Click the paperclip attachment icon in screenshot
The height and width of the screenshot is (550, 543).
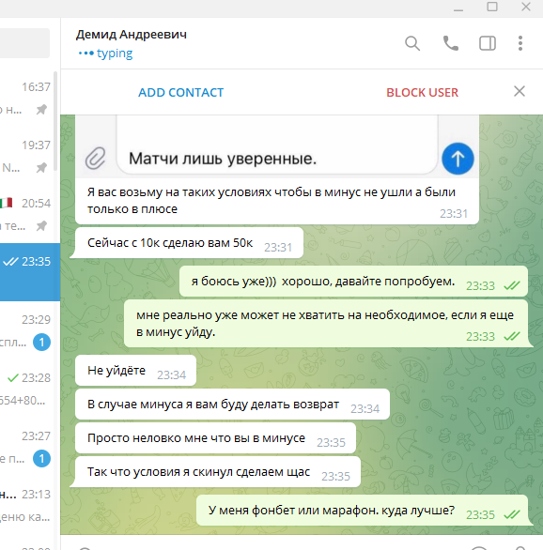pyautogui.click(x=95, y=159)
